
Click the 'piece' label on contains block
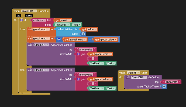[x=48, y=25]
